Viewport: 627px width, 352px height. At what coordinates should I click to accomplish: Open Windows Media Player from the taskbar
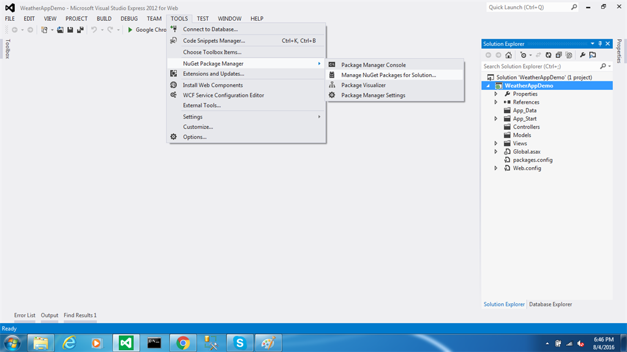tap(97, 343)
